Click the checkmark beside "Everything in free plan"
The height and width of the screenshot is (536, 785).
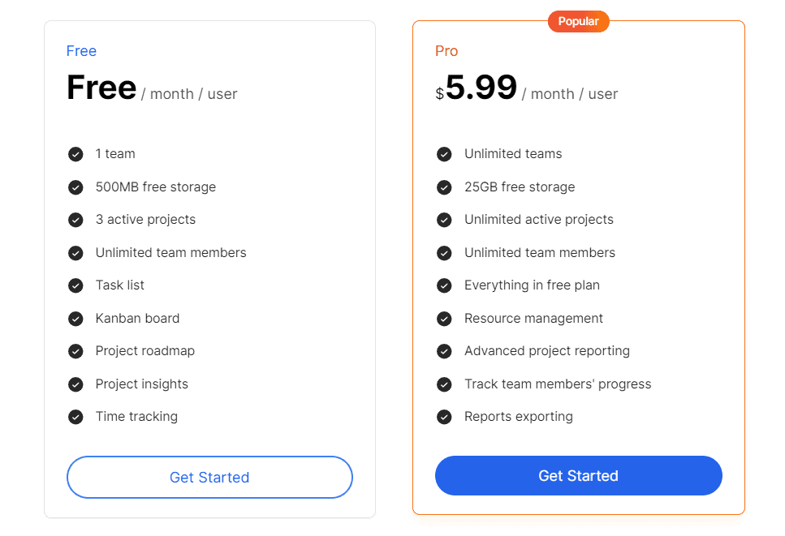click(x=444, y=285)
